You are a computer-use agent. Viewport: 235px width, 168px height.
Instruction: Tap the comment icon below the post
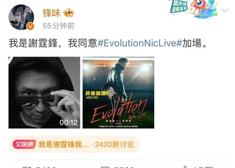pos(105,167)
